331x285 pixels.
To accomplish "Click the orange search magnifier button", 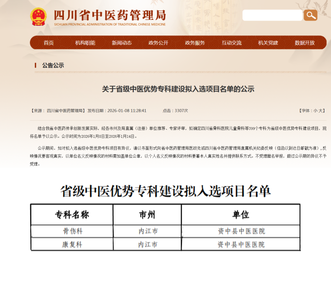I will (x=310, y=15).
